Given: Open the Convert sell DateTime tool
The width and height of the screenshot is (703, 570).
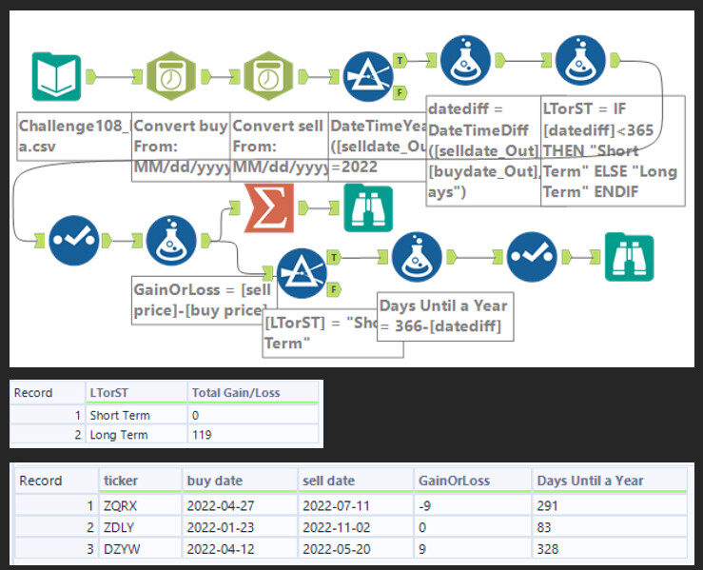Looking at the screenshot, I should pyautogui.click(x=268, y=76).
